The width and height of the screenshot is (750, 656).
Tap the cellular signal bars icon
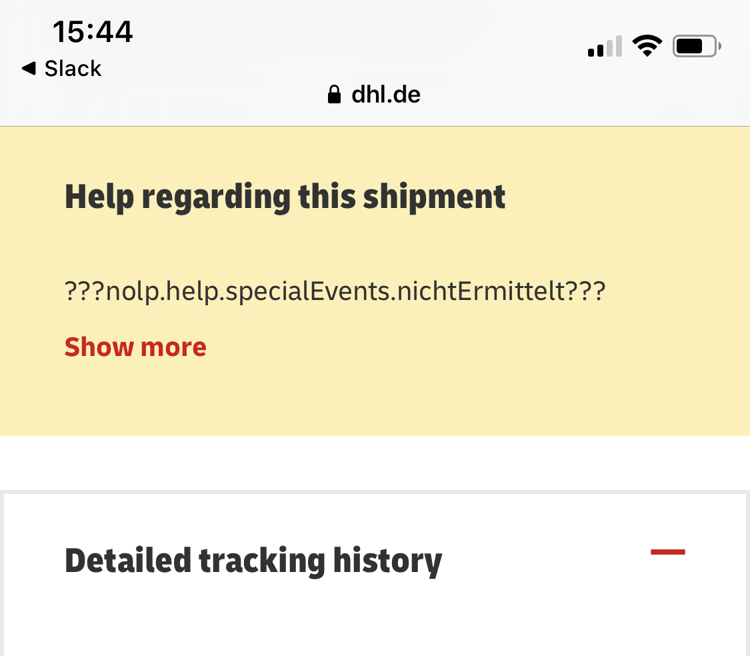tap(605, 47)
